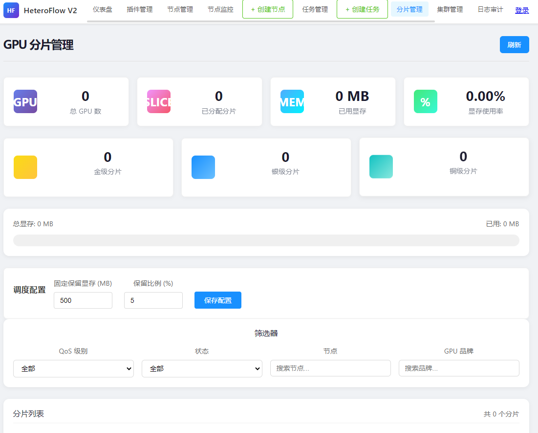Image resolution: width=538 pixels, height=433 pixels.
Task: Go to 插件管理 tab
Action: 139,9
